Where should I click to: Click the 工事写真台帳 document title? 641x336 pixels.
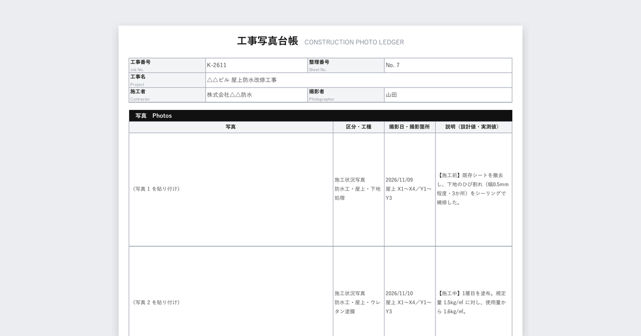268,41
